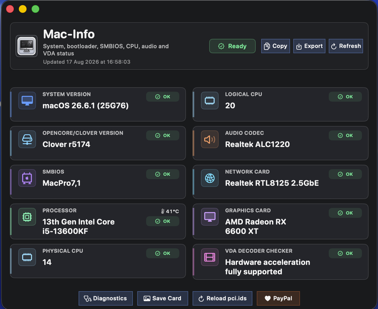Click the VDA DECODER CHECKER label
378x309 pixels.
point(258,251)
